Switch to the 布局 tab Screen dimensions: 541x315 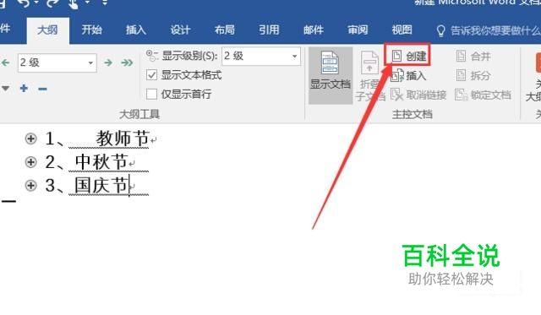point(225,30)
